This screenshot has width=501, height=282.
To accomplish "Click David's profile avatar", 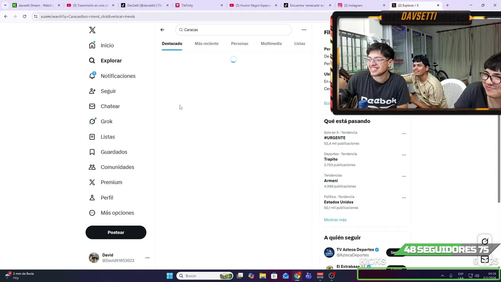I will click(x=94, y=258).
